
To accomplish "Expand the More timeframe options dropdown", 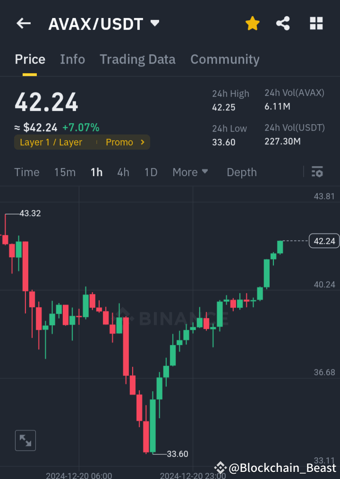I will (x=190, y=172).
